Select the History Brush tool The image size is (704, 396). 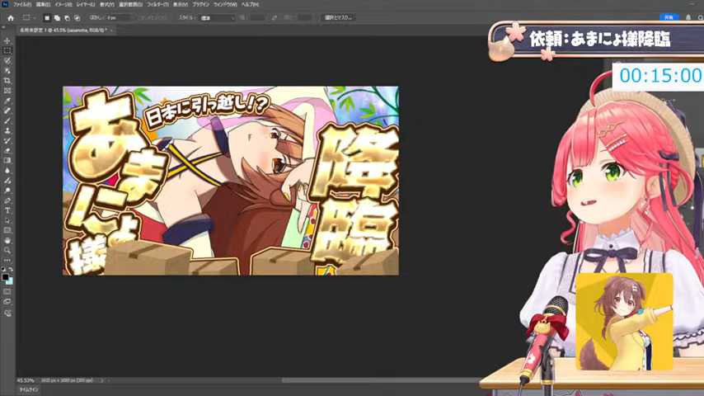(x=7, y=141)
